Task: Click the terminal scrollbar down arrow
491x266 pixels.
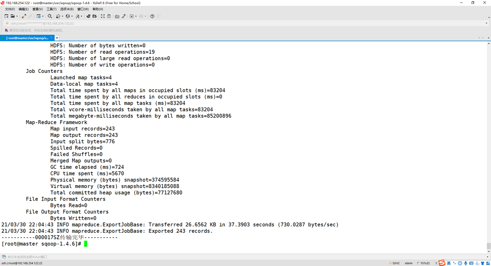Action: (488, 251)
